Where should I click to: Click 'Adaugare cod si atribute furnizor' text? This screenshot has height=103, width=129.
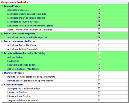[23, 88]
